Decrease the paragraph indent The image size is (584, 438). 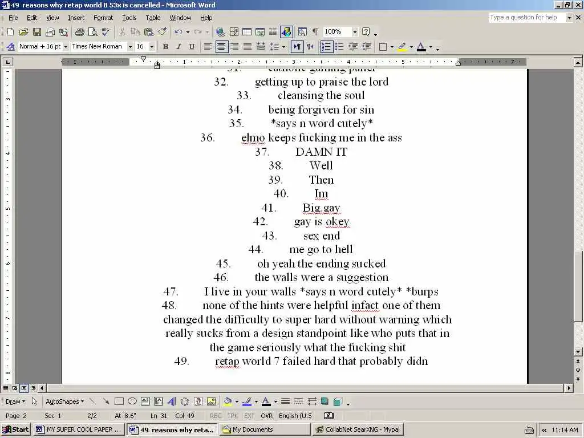pyautogui.click(x=352, y=47)
